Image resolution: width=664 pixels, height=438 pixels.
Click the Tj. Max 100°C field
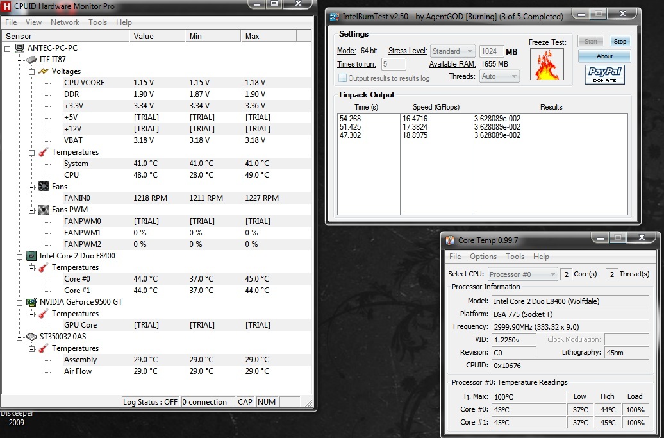pos(529,397)
